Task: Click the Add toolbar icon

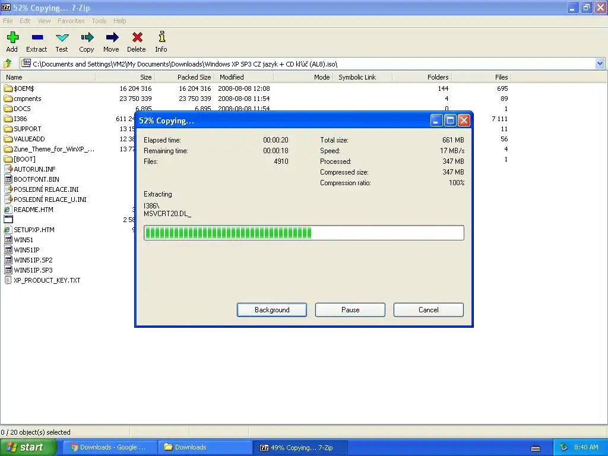Action: 12,37
